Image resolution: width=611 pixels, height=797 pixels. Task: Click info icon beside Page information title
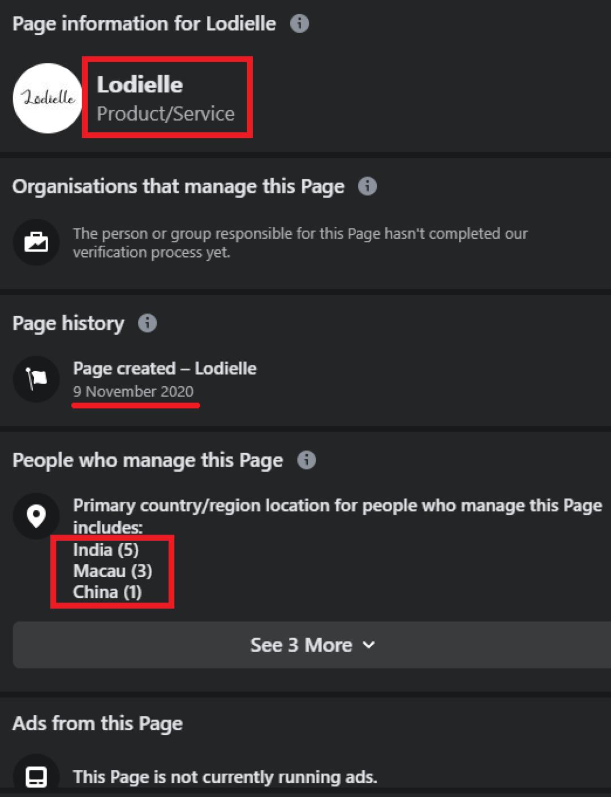[x=299, y=24]
